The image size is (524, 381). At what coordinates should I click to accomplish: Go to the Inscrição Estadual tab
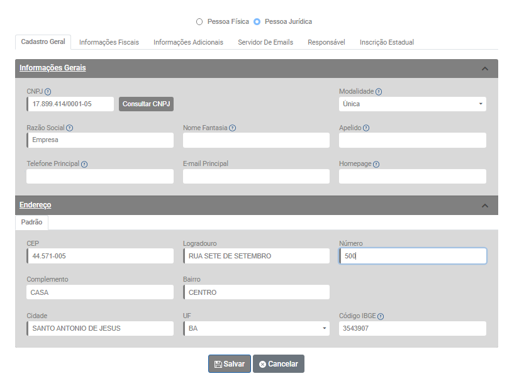click(386, 42)
